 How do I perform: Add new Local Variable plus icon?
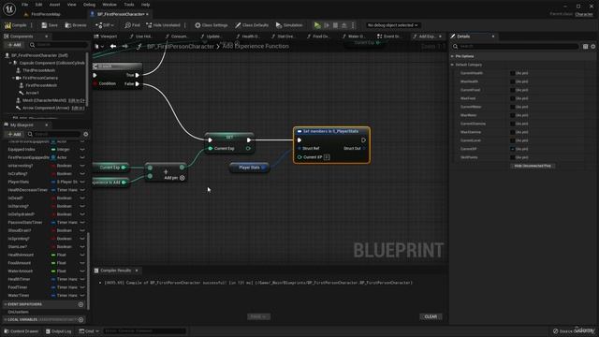pyautogui.click(x=80, y=319)
